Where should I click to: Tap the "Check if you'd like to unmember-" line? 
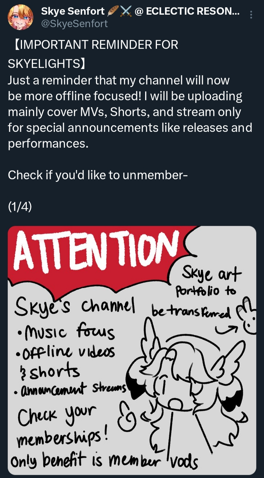pos(98,175)
